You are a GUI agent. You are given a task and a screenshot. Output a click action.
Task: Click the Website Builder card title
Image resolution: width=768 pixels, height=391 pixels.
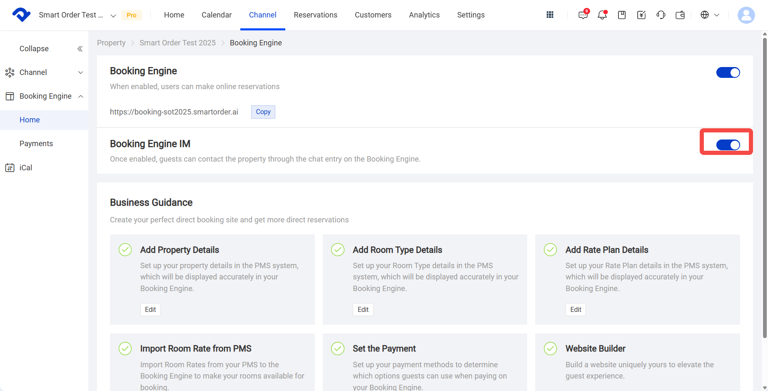coord(596,349)
